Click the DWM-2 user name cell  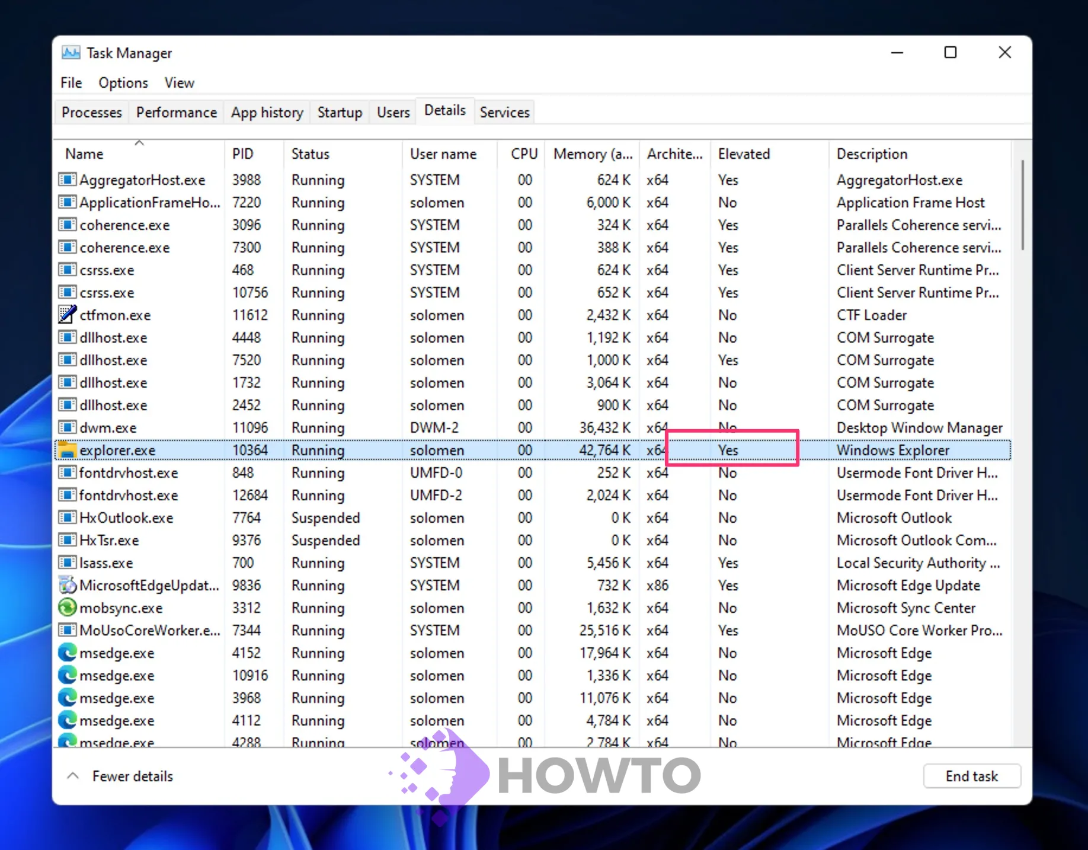point(434,428)
